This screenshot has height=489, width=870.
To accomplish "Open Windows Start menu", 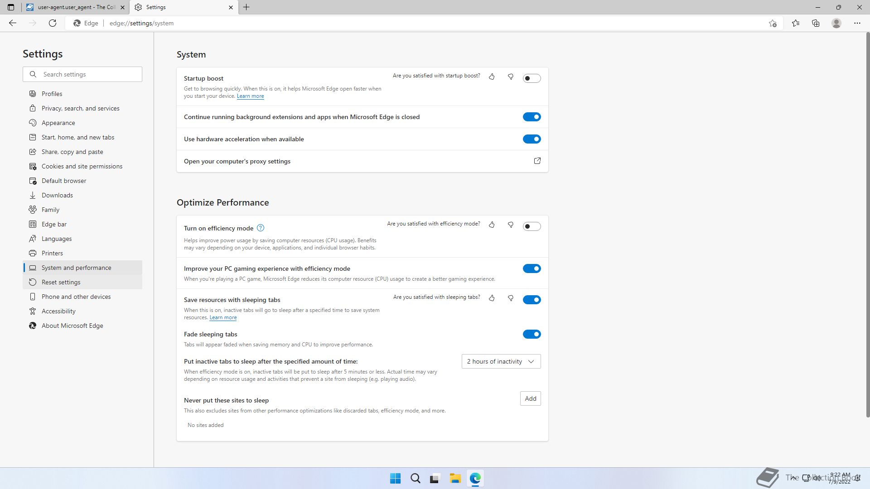I will (395, 479).
